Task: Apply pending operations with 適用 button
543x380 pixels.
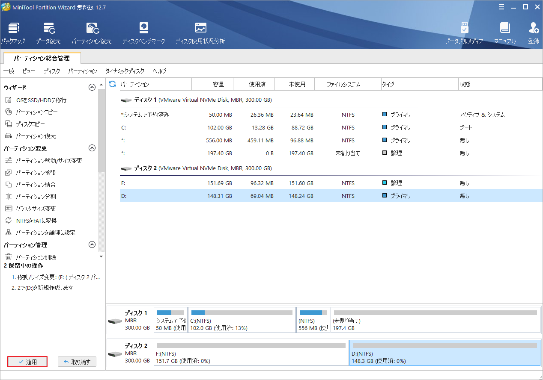Action: [x=27, y=362]
